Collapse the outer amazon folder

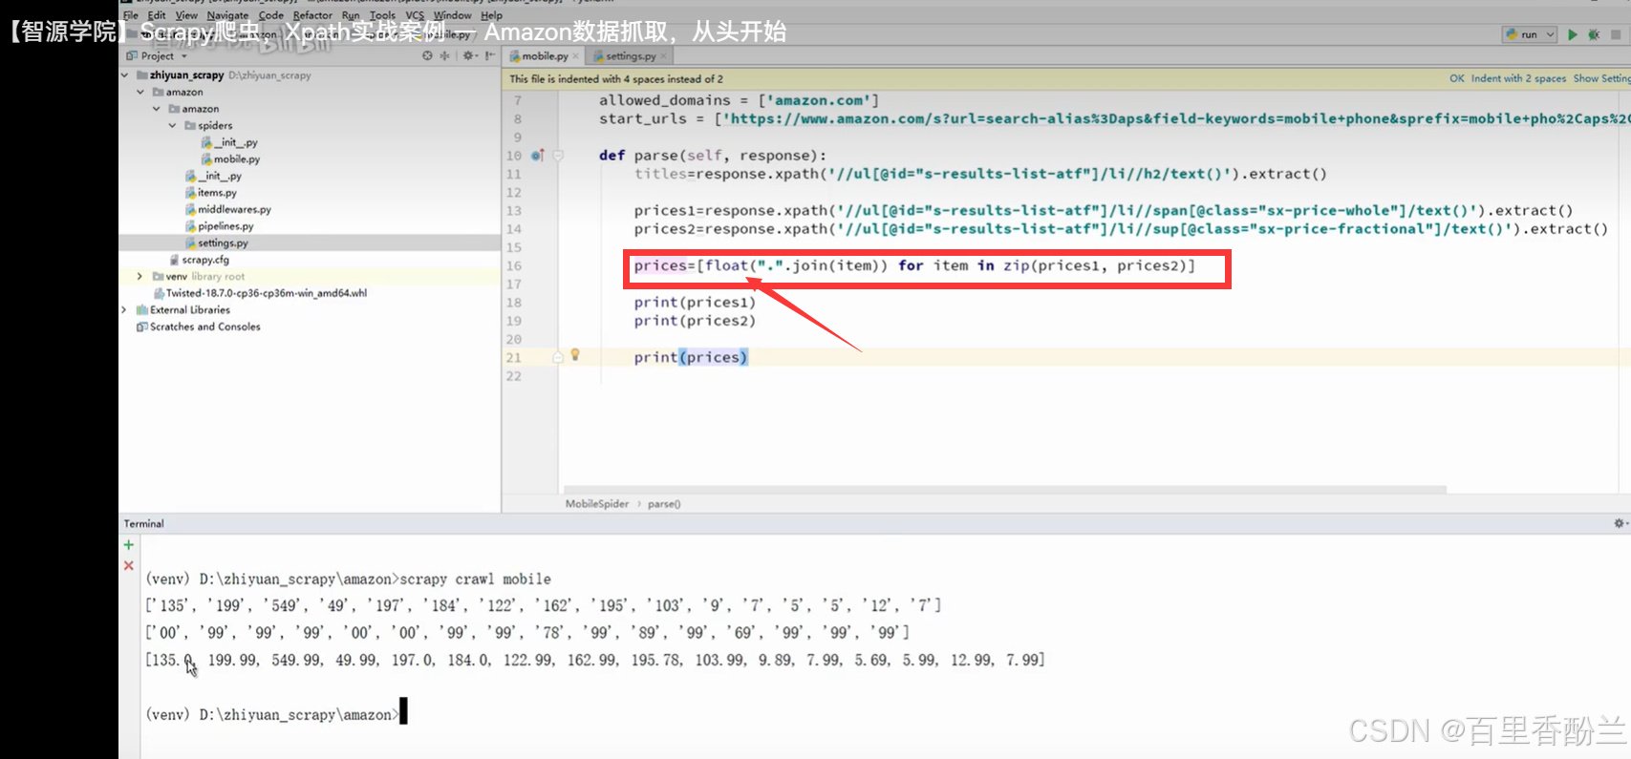point(140,92)
